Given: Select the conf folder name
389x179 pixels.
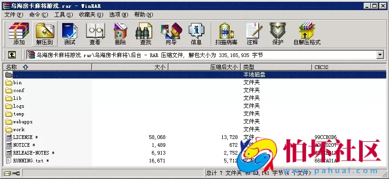Looking at the screenshot, I should pyautogui.click(x=19, y=91).
